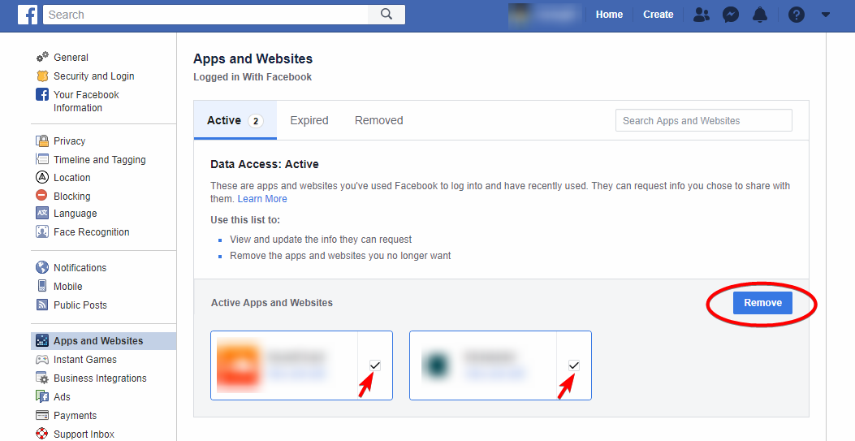Click the Timeline and Tagging icon
Viewport: 855px width, 441px height.
pyautogui.click(x=42, y=159)
